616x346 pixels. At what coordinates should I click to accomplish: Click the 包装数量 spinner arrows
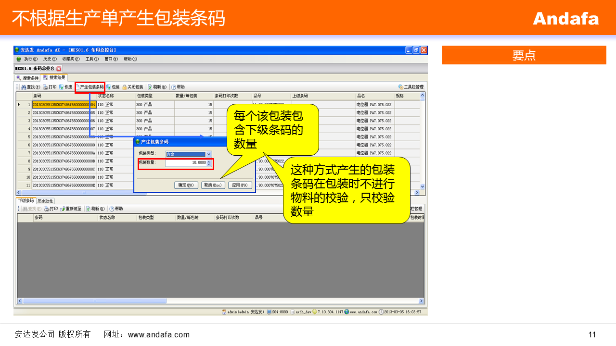click(x=209, y=163)
